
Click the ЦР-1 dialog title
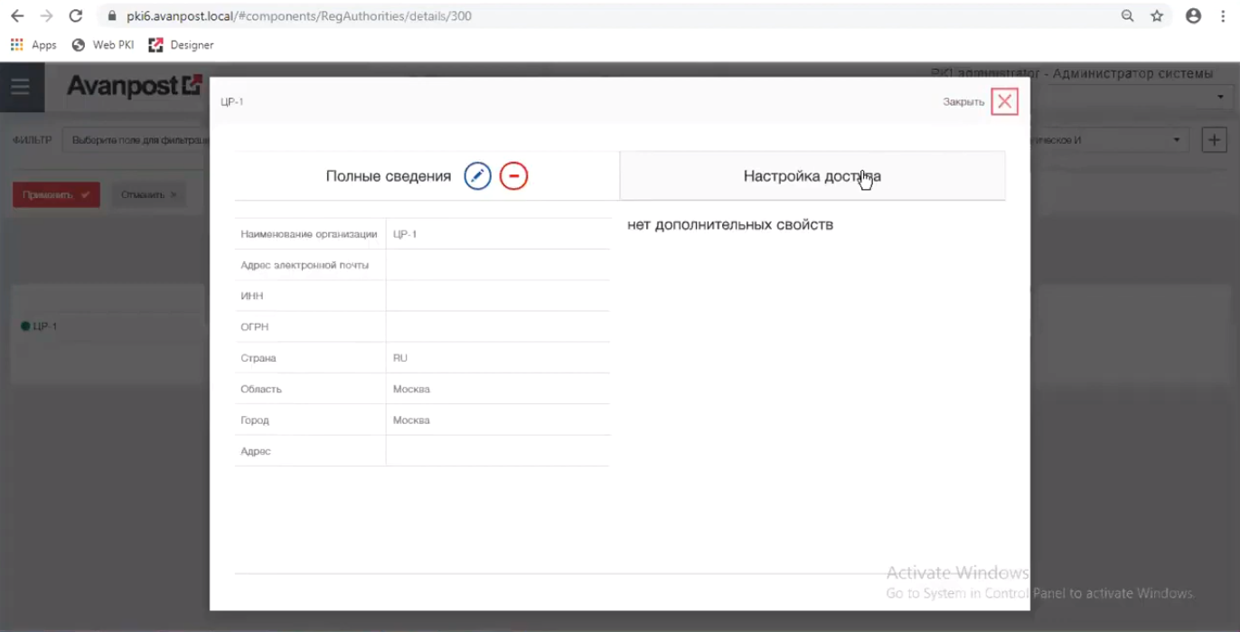coord(232,101)
